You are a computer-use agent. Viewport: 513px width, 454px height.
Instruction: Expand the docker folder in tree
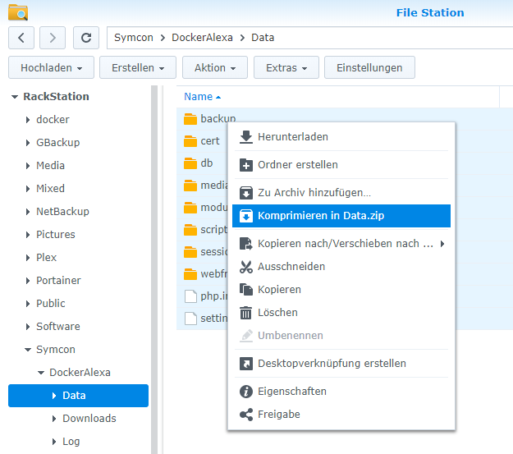click(x=28, y=120)
